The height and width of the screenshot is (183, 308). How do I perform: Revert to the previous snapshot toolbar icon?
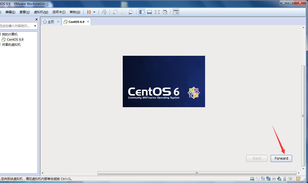123,12
